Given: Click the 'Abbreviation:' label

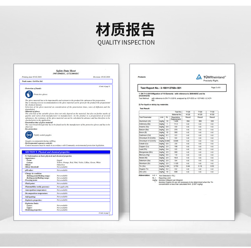Looking at the screenshot, I should click(x=144, y=175).
